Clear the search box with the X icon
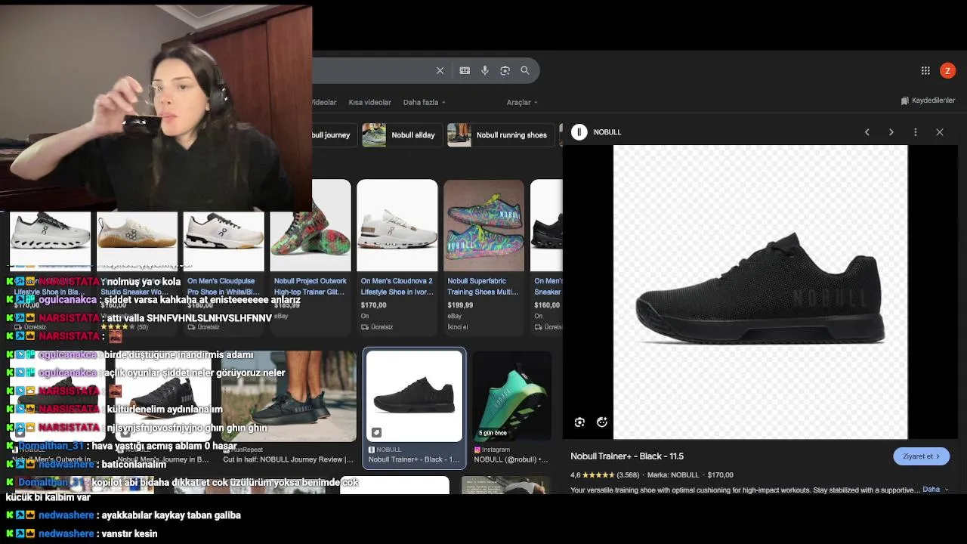Image resolution: width=967 pixels, height=544 pixels. pos(440,70)
